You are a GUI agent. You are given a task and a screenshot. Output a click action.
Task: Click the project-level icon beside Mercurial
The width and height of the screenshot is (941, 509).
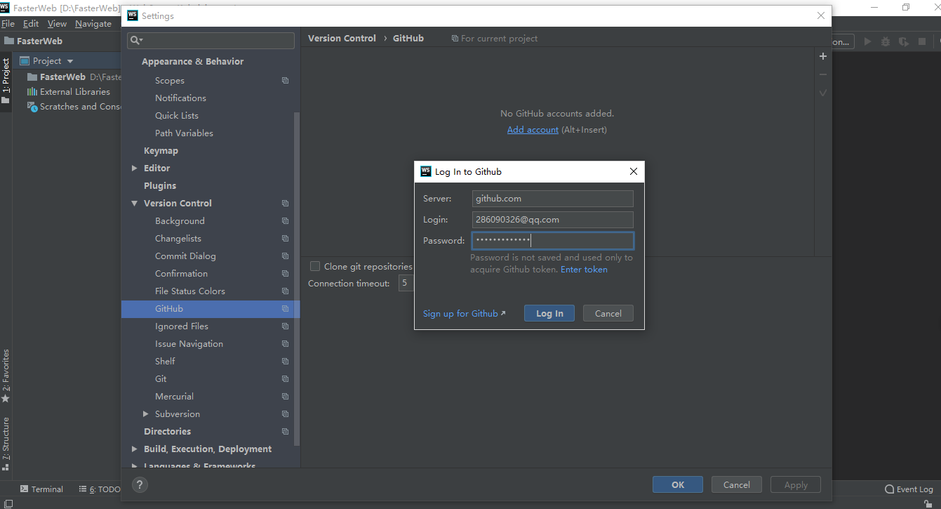click(x=285, y=397)
